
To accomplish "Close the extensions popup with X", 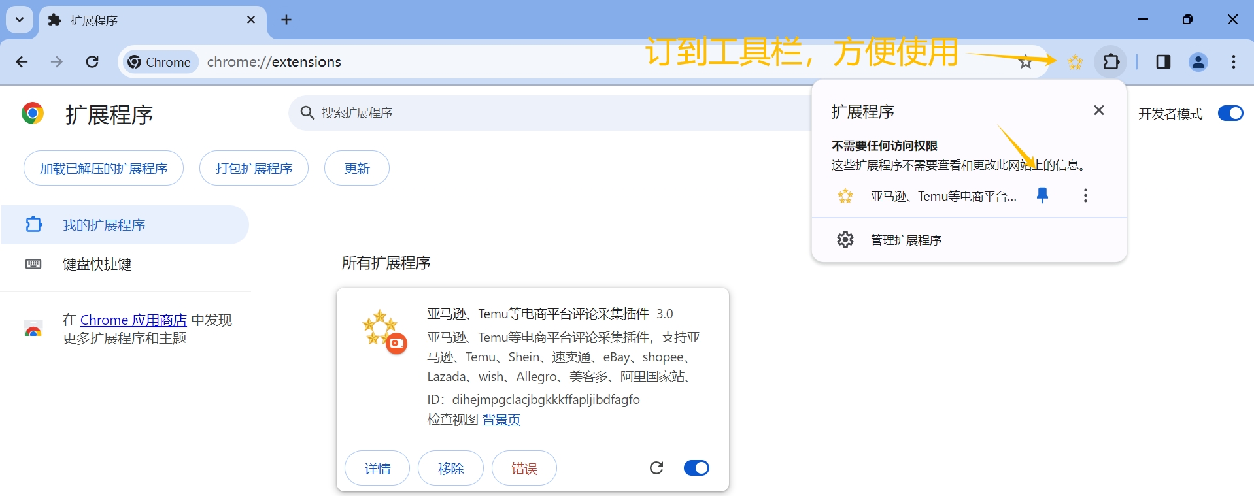I will 1099,110.
